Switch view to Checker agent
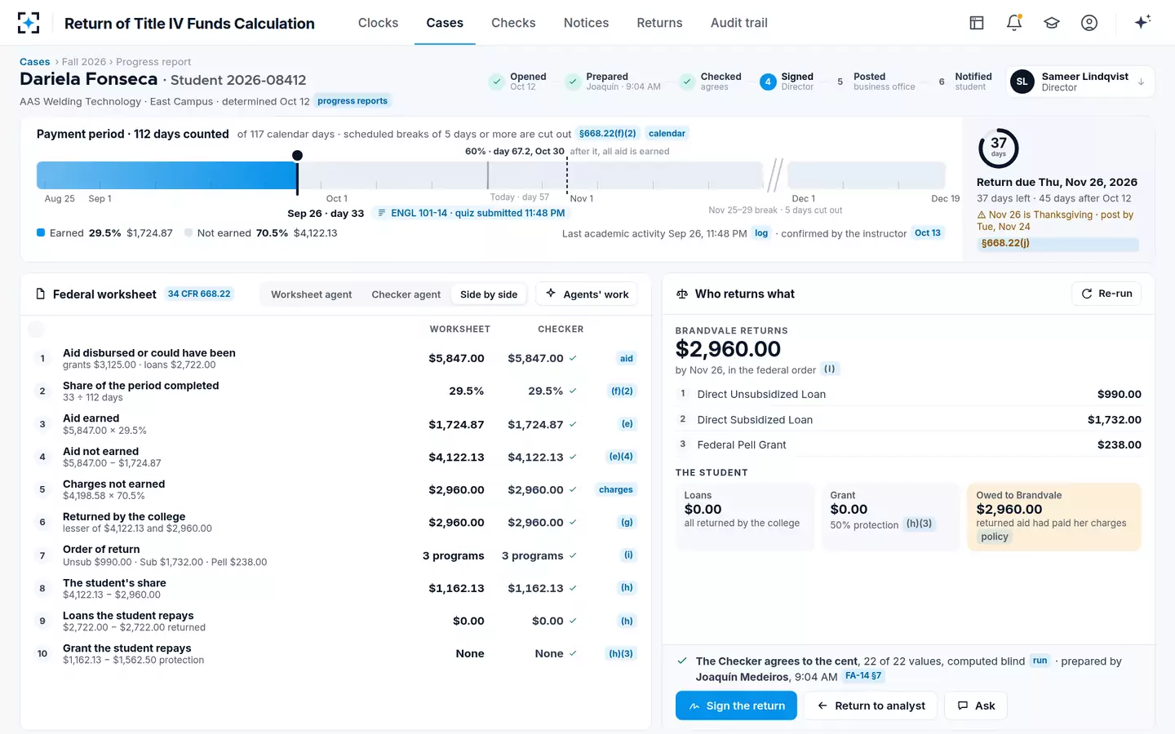The image size is (1175, 734). 406,294
